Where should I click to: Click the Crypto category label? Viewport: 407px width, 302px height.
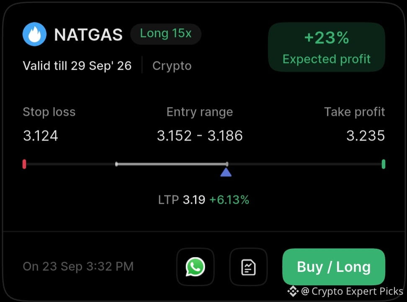(172, 66)
